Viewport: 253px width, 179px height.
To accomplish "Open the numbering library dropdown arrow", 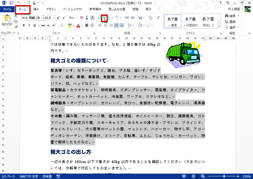I will (x=112, y=18).
